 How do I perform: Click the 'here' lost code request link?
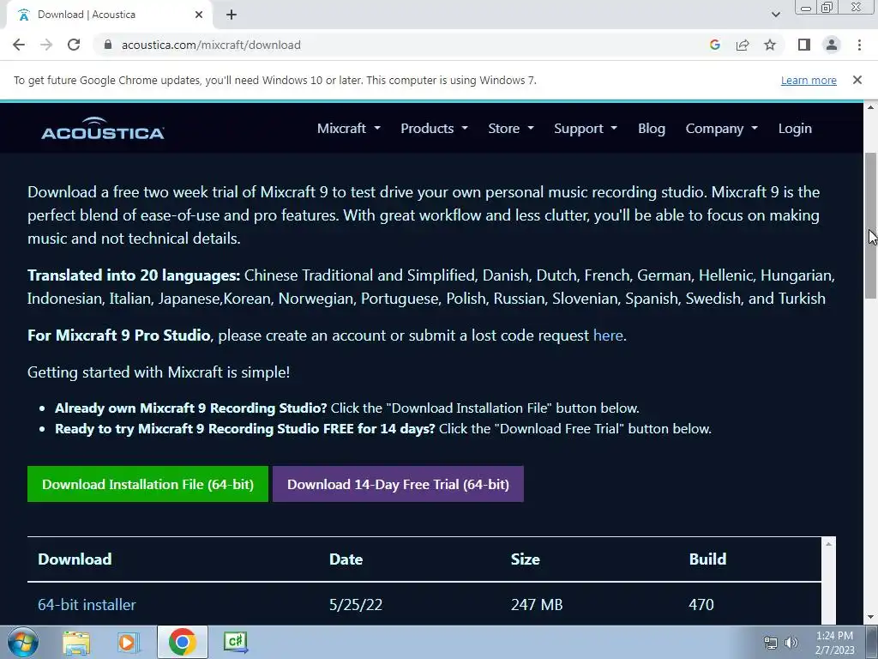click(608, 336)
